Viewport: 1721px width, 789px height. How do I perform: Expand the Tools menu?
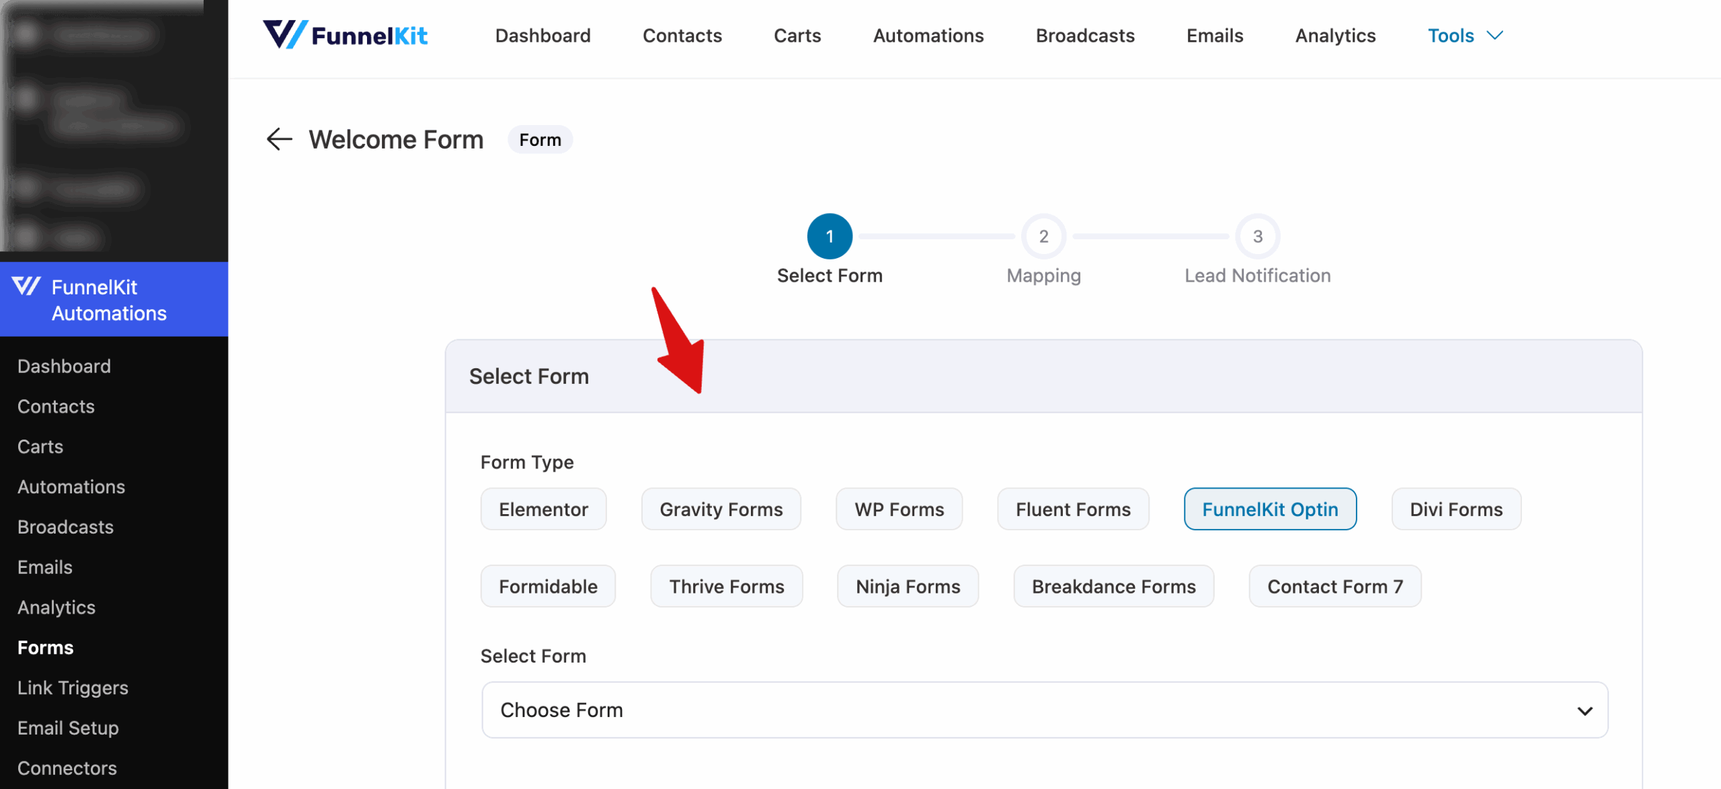tap(1465, 36)
